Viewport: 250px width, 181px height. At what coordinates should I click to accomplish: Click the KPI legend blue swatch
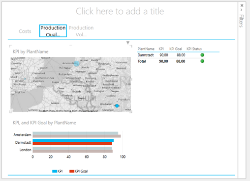coord(55,171)
